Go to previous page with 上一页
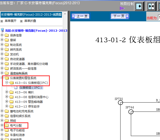 click(81, 16)
